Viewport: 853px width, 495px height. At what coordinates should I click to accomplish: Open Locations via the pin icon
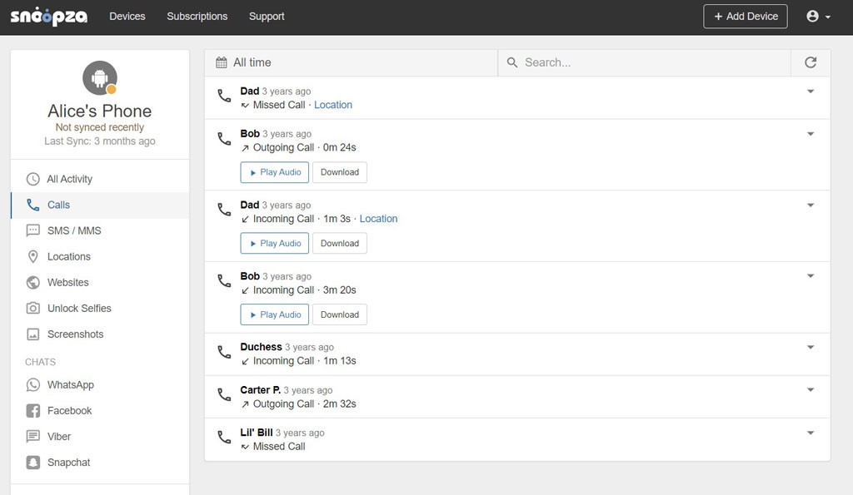pos(33,257)
